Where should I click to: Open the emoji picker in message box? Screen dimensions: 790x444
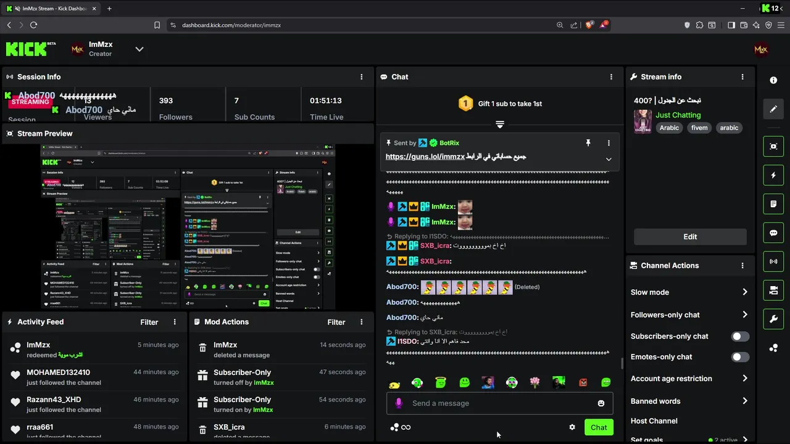[x=601, y=403]
